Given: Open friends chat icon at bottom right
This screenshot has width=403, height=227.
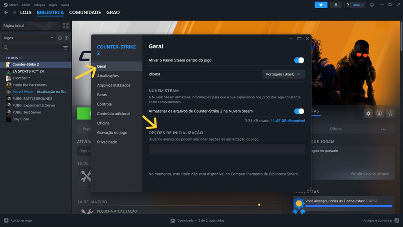Looking at the screenshot, I should [396, 220].
